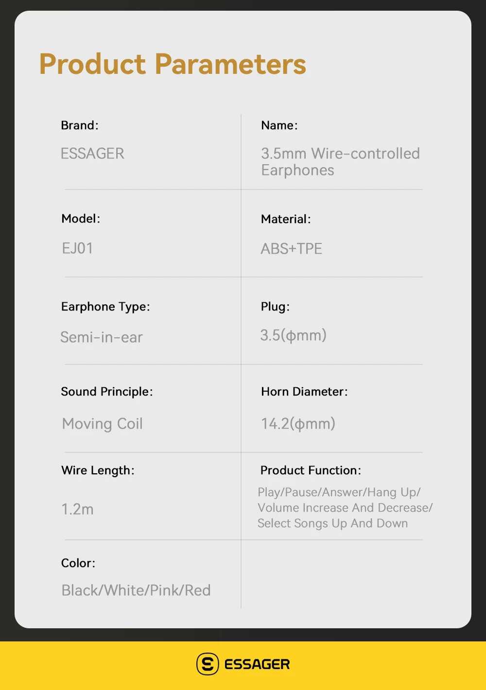Select the EJ01 model value
The width and height of the screenshot is (486, 690).
pyautogui.click(x=77, y=248)
